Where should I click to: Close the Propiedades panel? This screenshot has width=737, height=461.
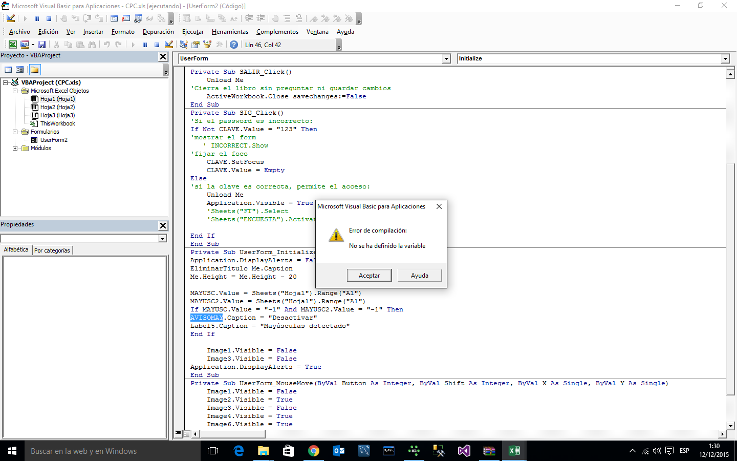pos(163,225)
